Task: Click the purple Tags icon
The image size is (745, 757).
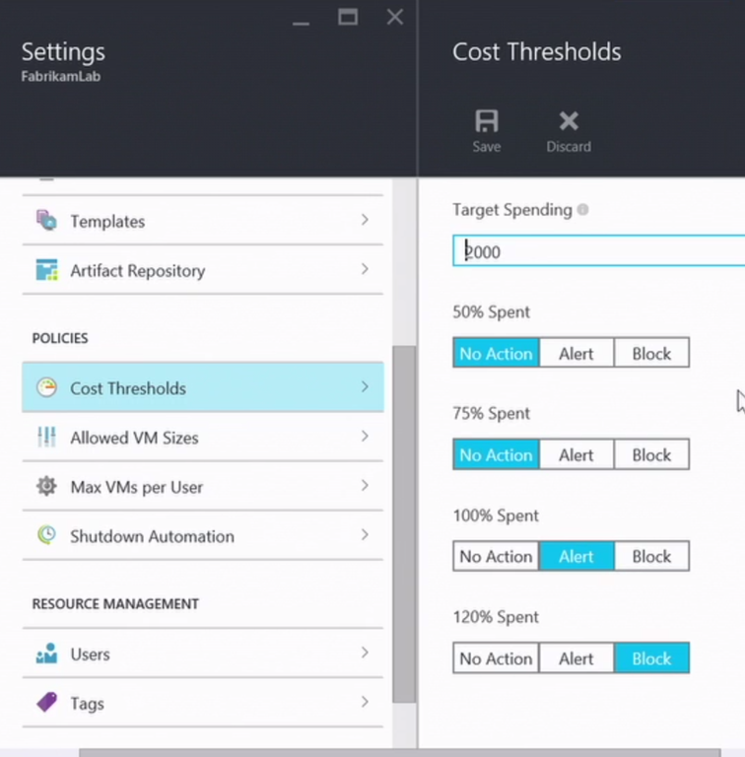Action: 46,703
